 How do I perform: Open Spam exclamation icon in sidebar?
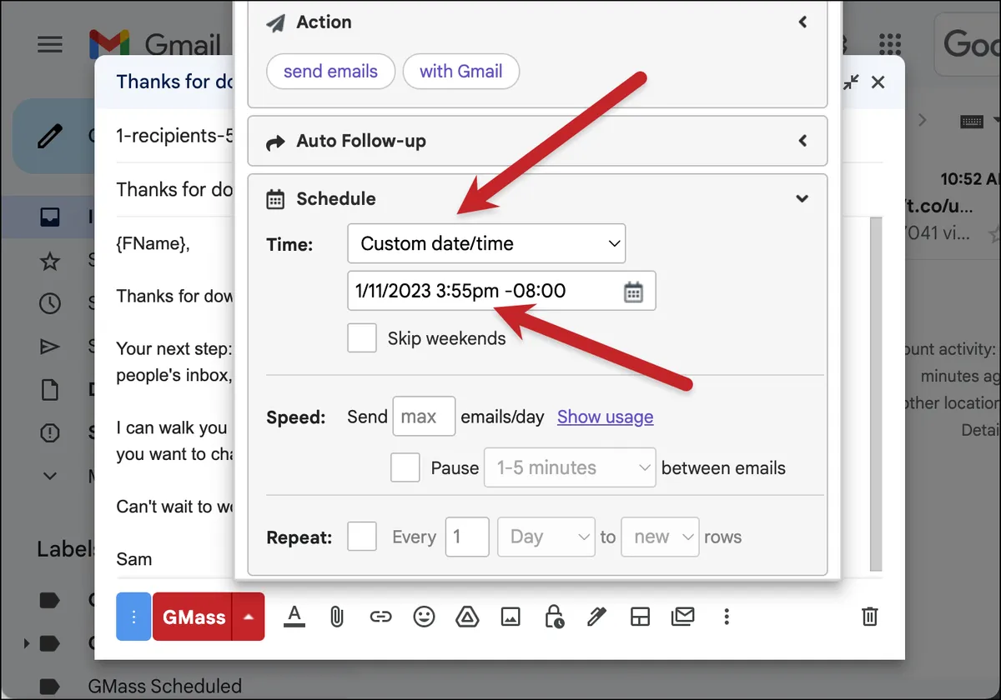pyautogui.click(x=50, y=432)
